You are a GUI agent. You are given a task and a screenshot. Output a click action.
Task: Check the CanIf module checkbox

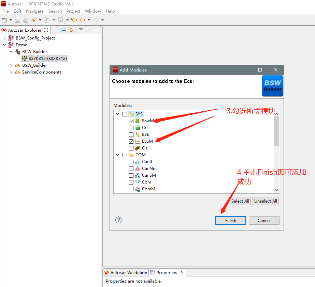tap(131, 162)
